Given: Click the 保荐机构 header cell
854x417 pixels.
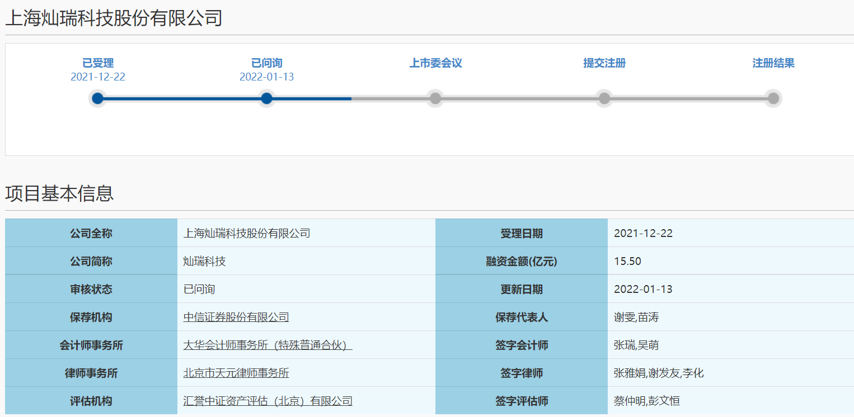Looking at the screenshot, I should pos(91,317).
